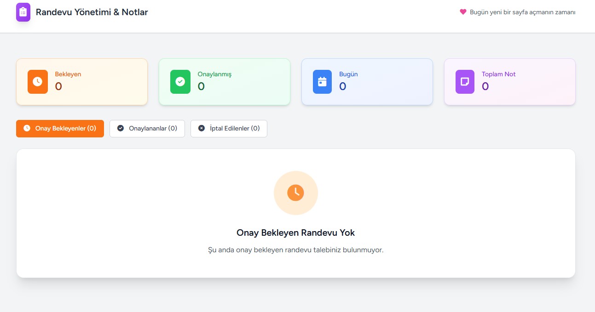595x312 pixels.
Task: Open the Onaylanmış statistics card
Action: (x=225, y=82)
